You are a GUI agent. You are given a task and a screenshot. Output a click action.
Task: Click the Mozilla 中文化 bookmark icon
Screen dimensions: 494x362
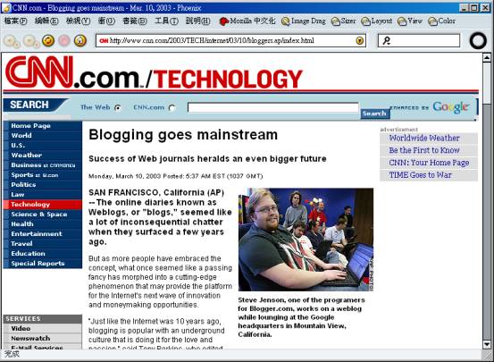[223, 21]
